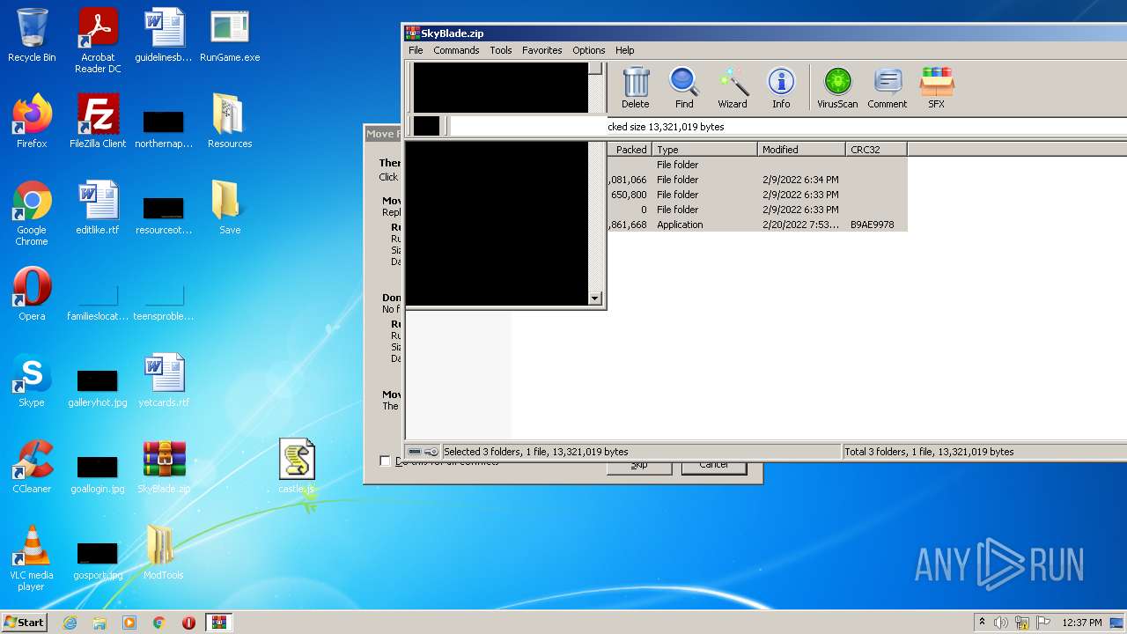Select the goallogin.jpg file on desktop

(98, 473)
